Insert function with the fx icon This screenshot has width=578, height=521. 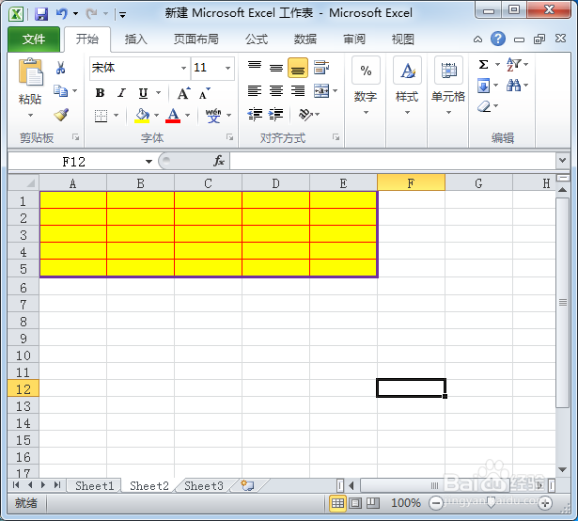tap(219, 161)
